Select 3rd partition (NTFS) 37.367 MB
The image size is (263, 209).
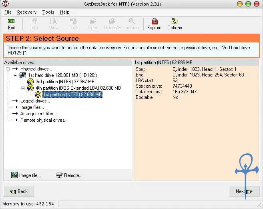tap(65, 82)
